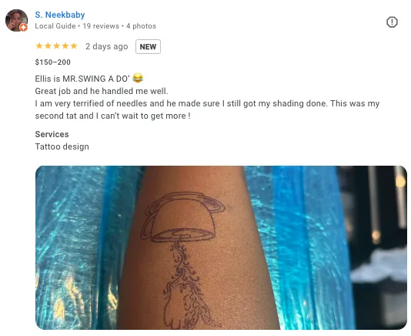Click the laughing-crying emoji in the review

[x=138, y=78]
